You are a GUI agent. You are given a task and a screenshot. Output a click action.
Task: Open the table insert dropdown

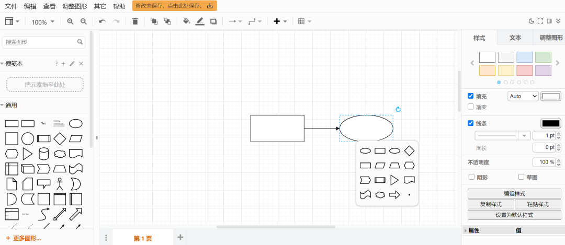[x=304, y=21]
